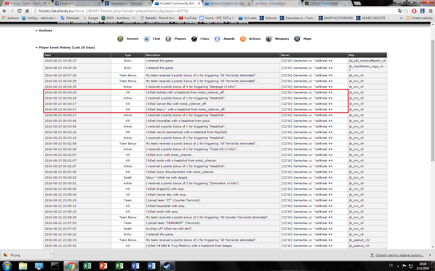
Task: Click the Awards section icon
Action: point(217,39)
